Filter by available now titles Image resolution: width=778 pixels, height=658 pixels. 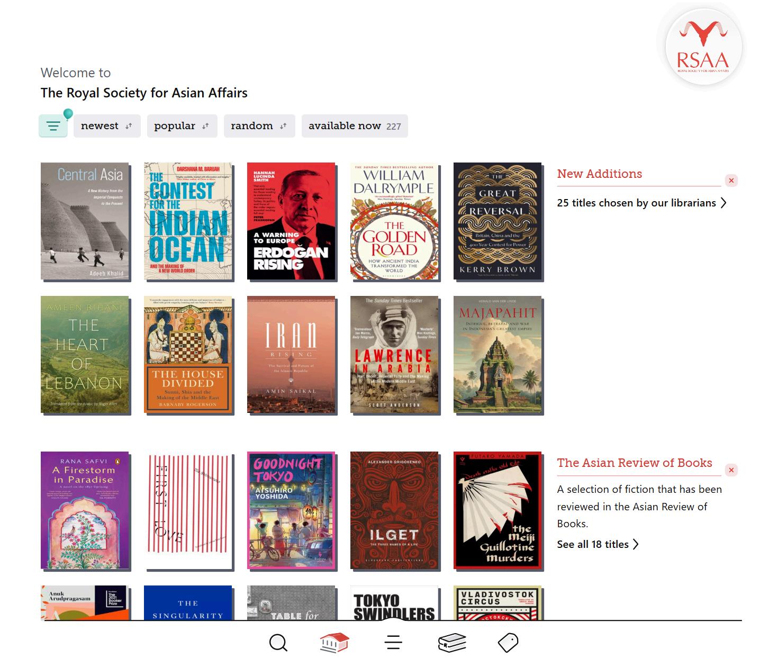tap(355, 126)
